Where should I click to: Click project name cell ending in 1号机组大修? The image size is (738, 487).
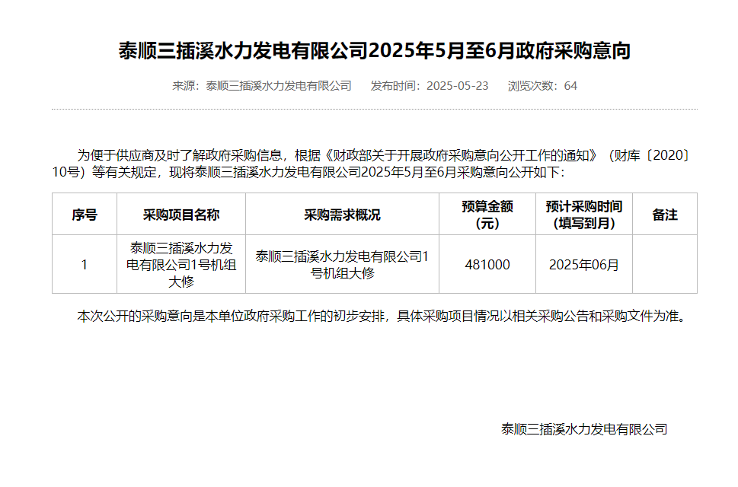[x=181, y=265]
